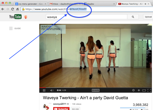
Task: Toggle theater mode in the player
Action: (x=144, y=90)
